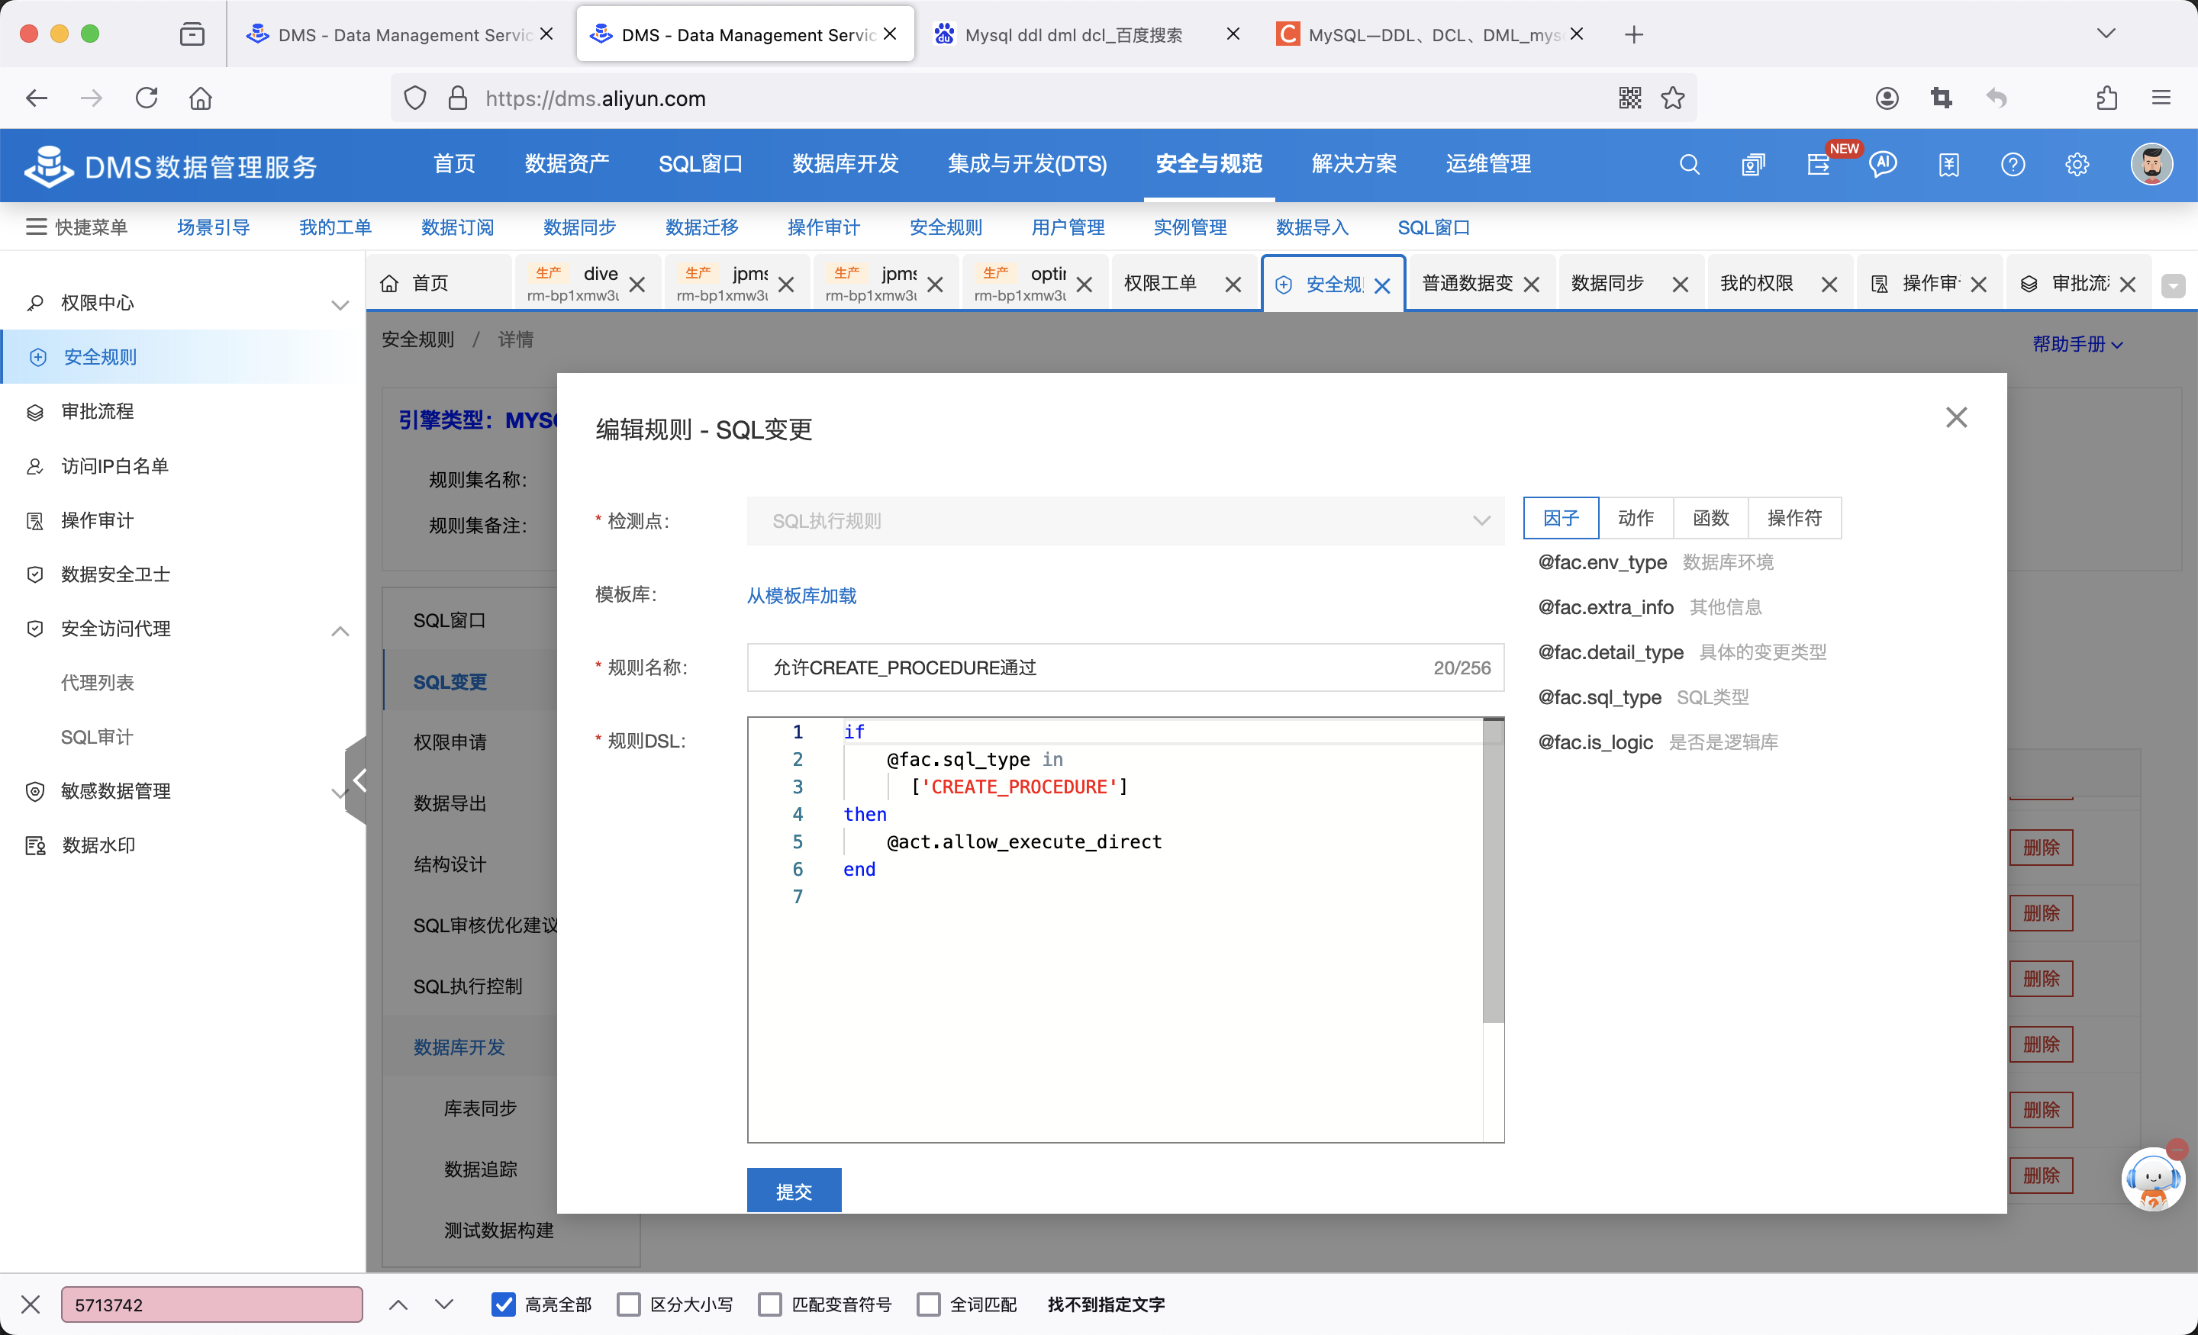The height and width of the screenshot is (1335, 2198).
Task: Toggle the 高亮全部 checkbox
Action: [503, 1304]
